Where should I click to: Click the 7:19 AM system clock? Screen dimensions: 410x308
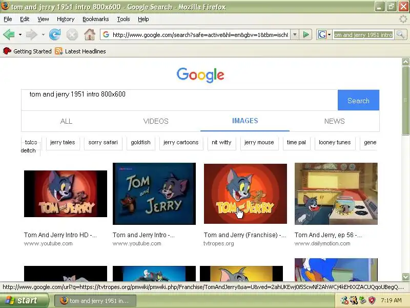(391, 300)
